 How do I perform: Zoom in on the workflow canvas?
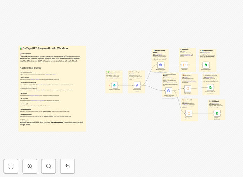[30, 166]
